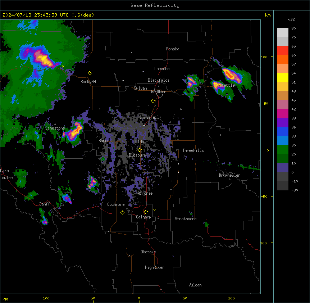This screenshot has width=310, height=303.
Task: Click the Base_Reflectivity title text
Action: pyautogui.click(x=155, y=5)
